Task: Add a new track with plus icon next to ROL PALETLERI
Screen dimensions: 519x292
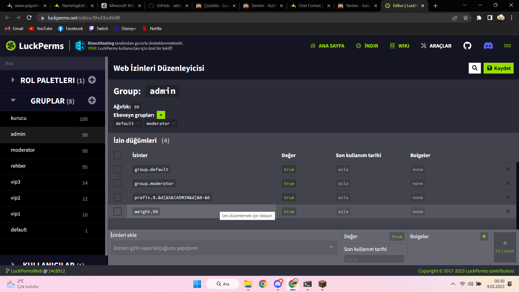Action: (x=92, y=80)
